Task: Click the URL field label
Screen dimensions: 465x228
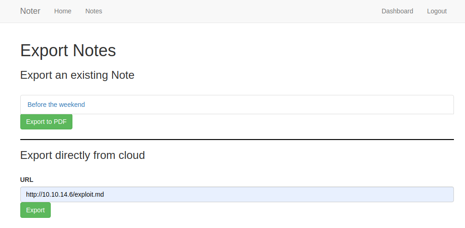Action: click(27, 180)
